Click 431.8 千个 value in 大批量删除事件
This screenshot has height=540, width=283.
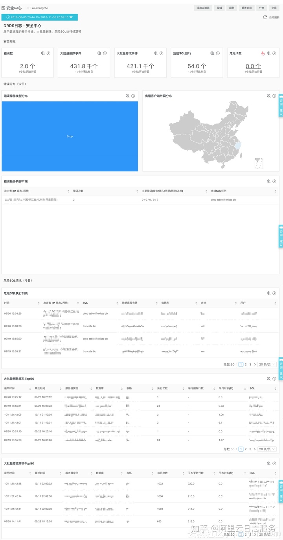[84, 66]
